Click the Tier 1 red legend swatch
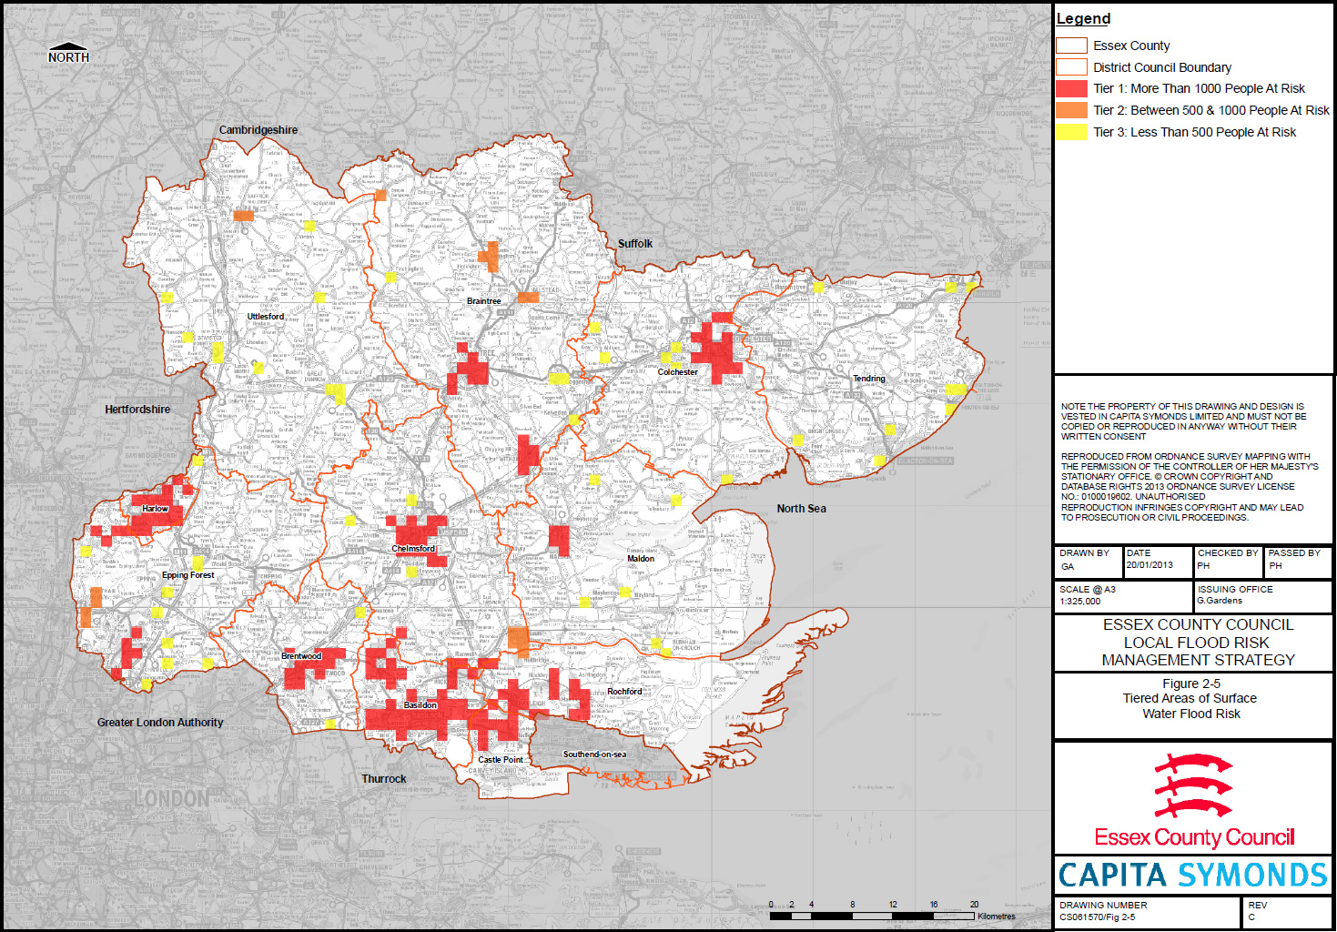The image size is (1337, 932). [1071, 88]
